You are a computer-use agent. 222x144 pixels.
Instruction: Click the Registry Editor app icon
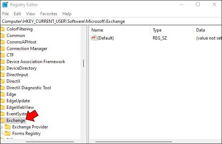click(5, 4)
